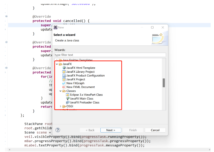Click the Cancel button

tap(155, 130)
